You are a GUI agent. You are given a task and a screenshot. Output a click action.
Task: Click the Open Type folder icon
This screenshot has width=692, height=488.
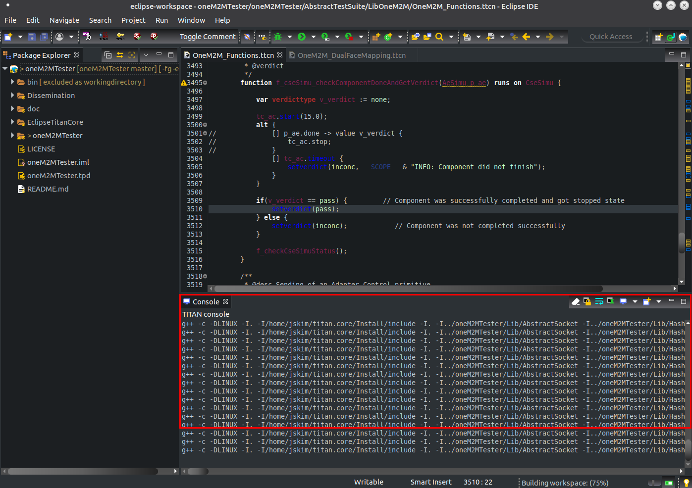pyautogui.click(x=415, y=37)
